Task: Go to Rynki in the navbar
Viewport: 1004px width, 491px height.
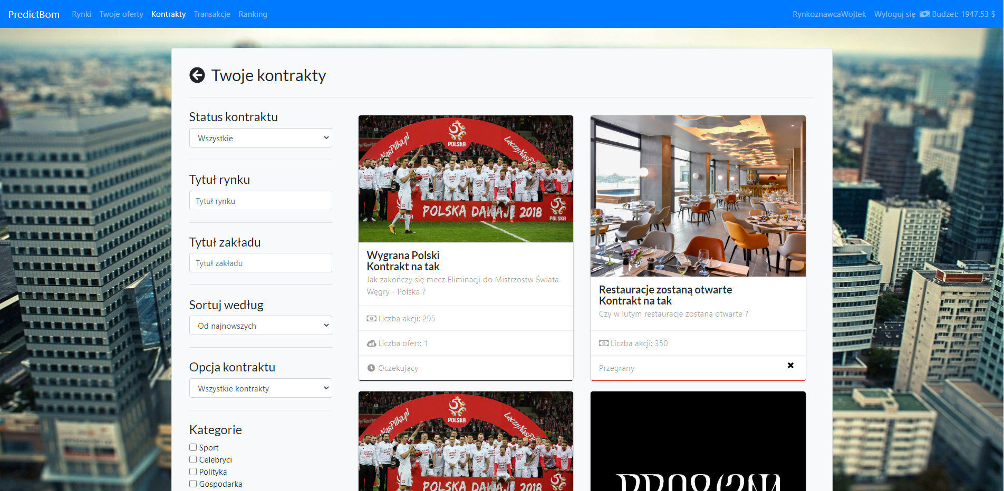Action: click(82, 14)
